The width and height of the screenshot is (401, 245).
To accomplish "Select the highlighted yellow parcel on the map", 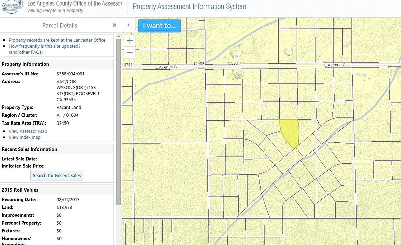I will click(x=289, y=132).
